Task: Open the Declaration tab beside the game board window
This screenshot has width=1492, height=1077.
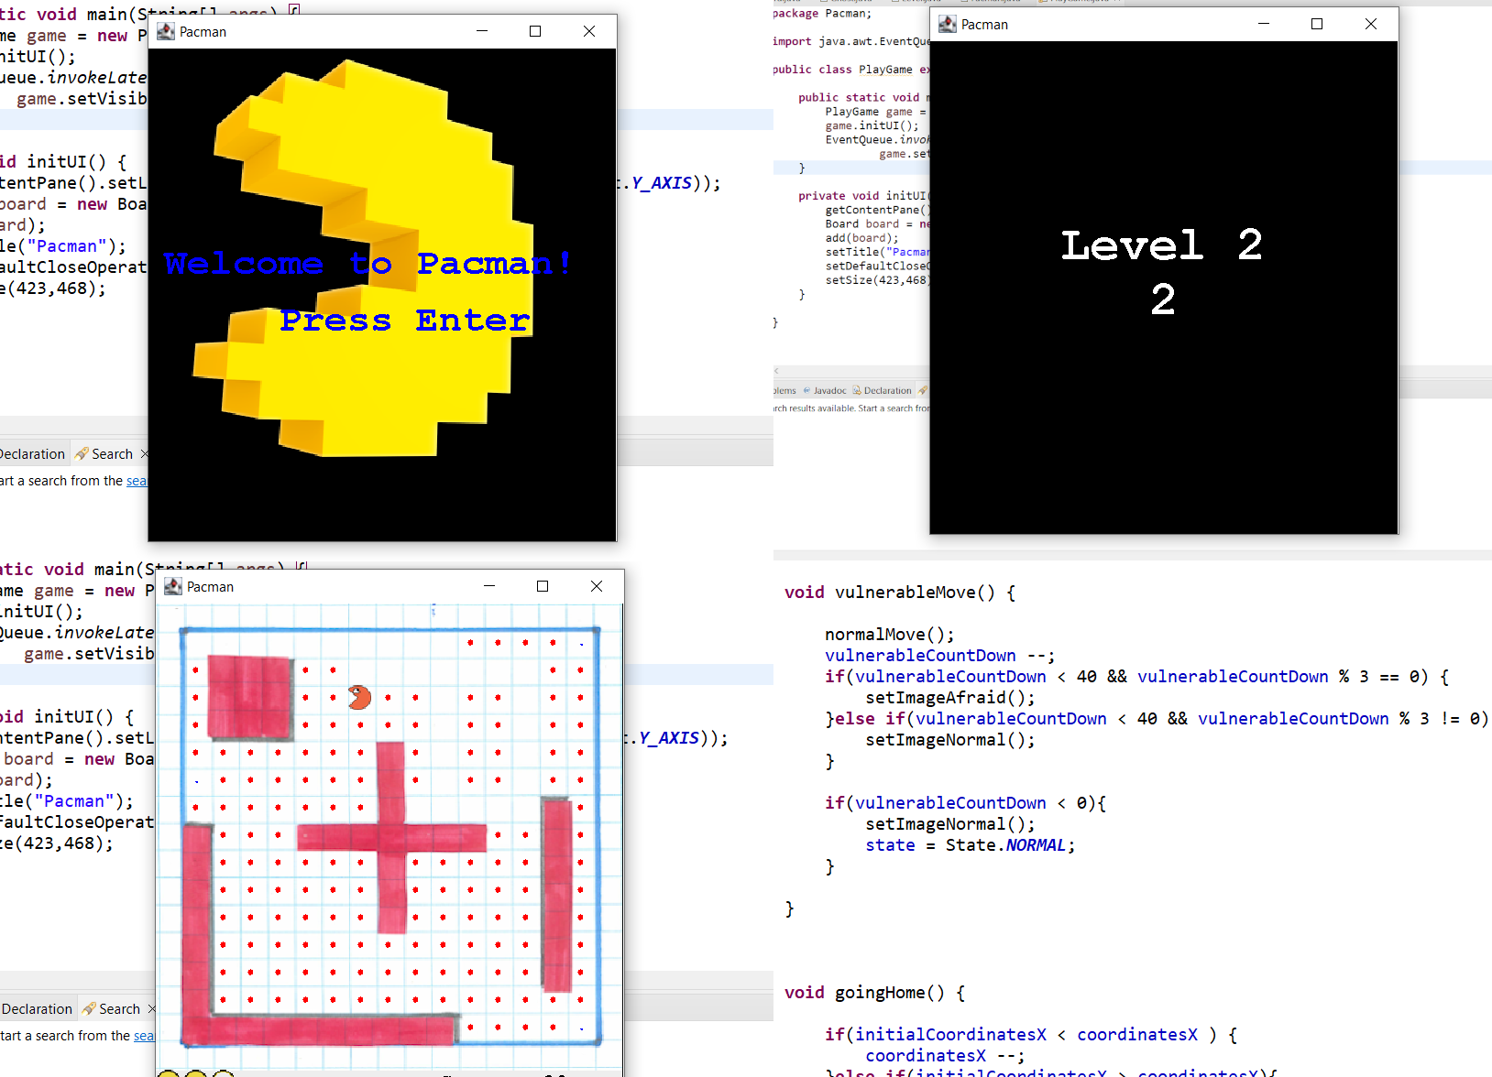Action: click(37, 1009)
